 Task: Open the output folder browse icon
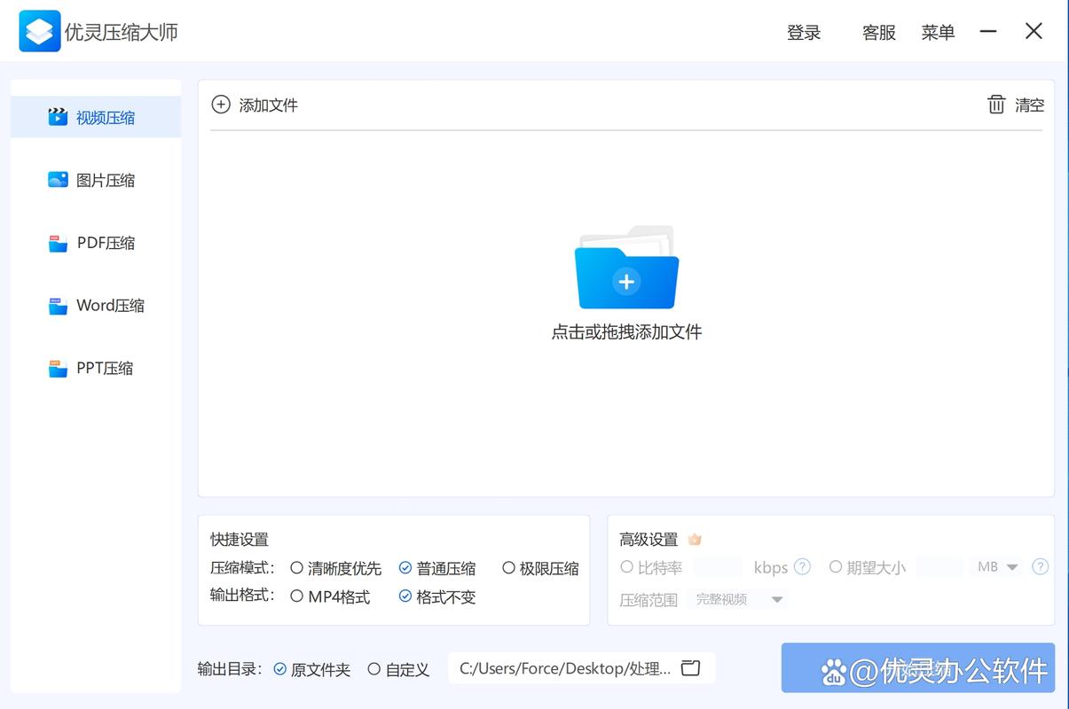click(x=691, y=669)
